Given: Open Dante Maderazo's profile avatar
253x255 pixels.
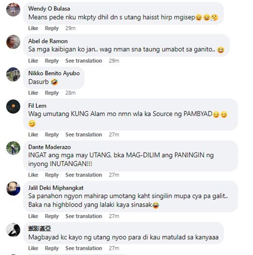Looking at the screenshot, I should [13, 148].
